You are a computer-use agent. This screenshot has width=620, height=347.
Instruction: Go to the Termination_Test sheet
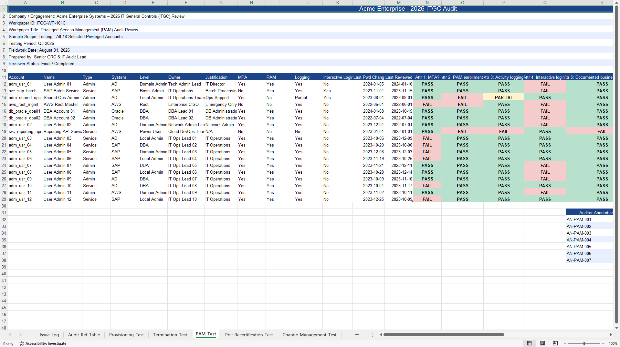coord(170,335)
